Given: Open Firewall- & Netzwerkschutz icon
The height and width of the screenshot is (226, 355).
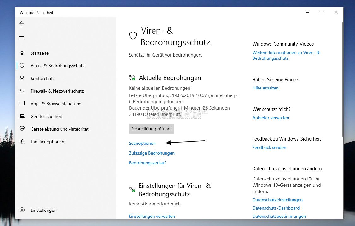Looking at the screenshot, I should pyautogui.click(x=22, y=91).
